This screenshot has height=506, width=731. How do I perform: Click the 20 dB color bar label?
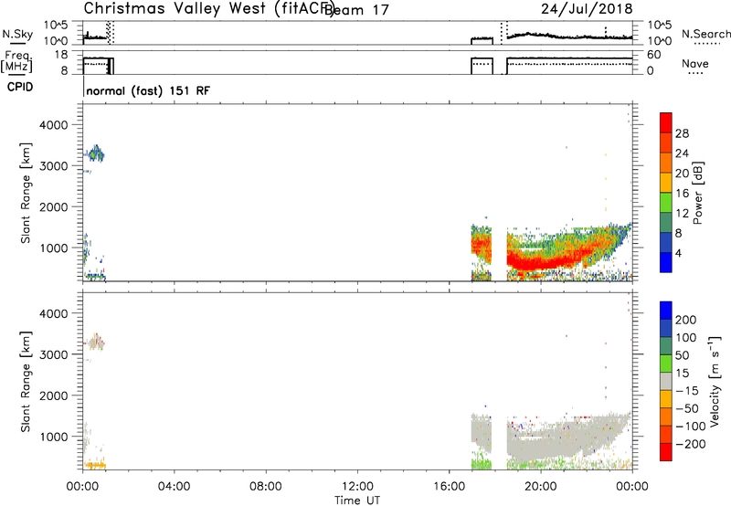682,174
